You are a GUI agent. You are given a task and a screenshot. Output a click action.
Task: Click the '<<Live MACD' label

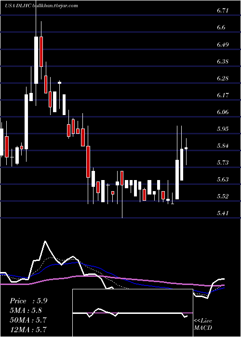click(x=203, y=324)
